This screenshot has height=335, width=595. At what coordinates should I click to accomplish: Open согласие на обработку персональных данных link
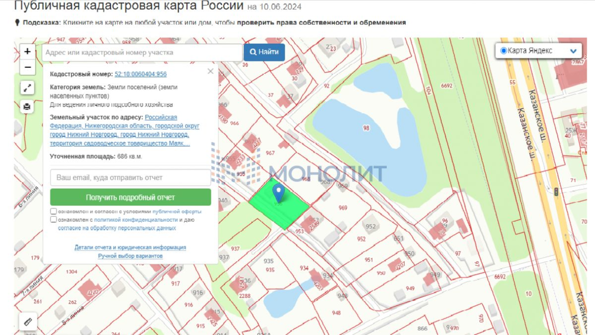pos(117,228)
